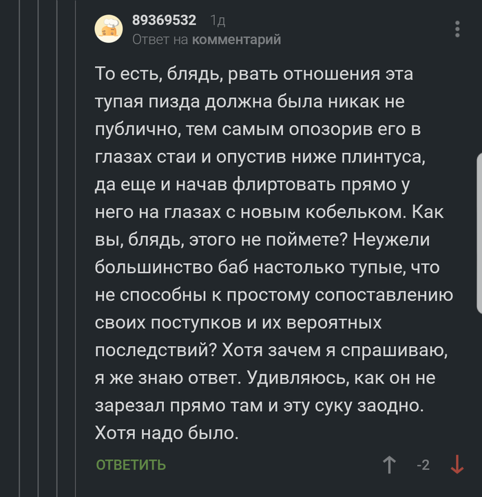Click the first comment line starting "То есть"
Image resolution: width=482 pixels, height=497 pixels.
(254, 74)
